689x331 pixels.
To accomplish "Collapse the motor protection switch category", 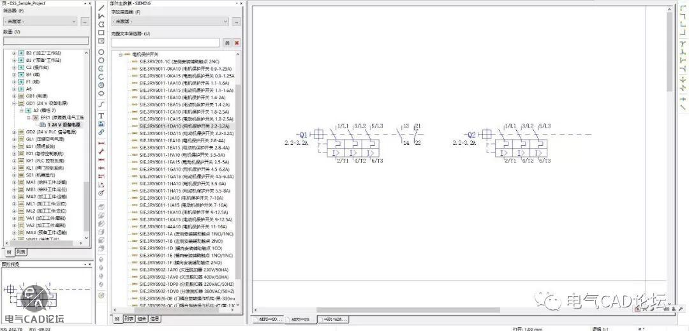I will [x=120, y=55].
